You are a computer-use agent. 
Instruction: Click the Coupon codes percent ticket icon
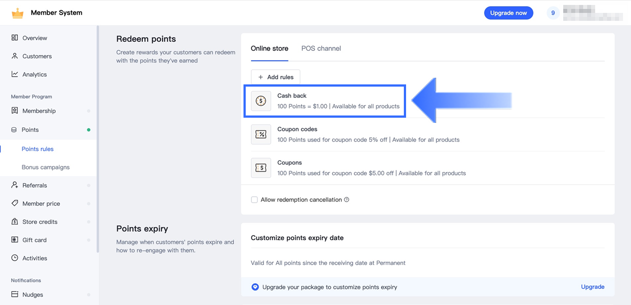[261, 134]
